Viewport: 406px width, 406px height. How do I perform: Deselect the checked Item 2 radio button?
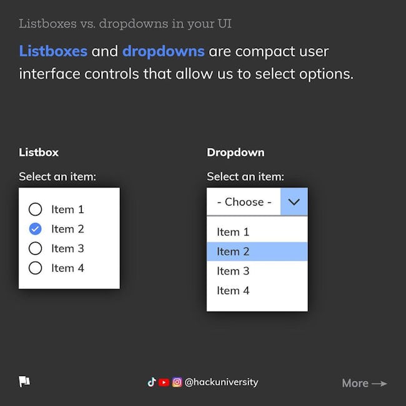pos(35,229)
